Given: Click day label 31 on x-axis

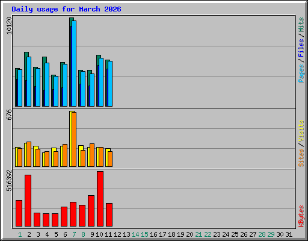Looking at the screenshot, I should [x=289, y=234].
